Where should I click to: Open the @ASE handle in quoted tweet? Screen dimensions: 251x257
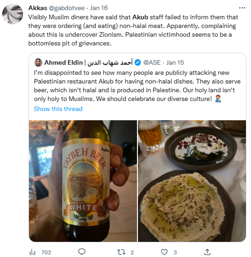pos(152,62)
